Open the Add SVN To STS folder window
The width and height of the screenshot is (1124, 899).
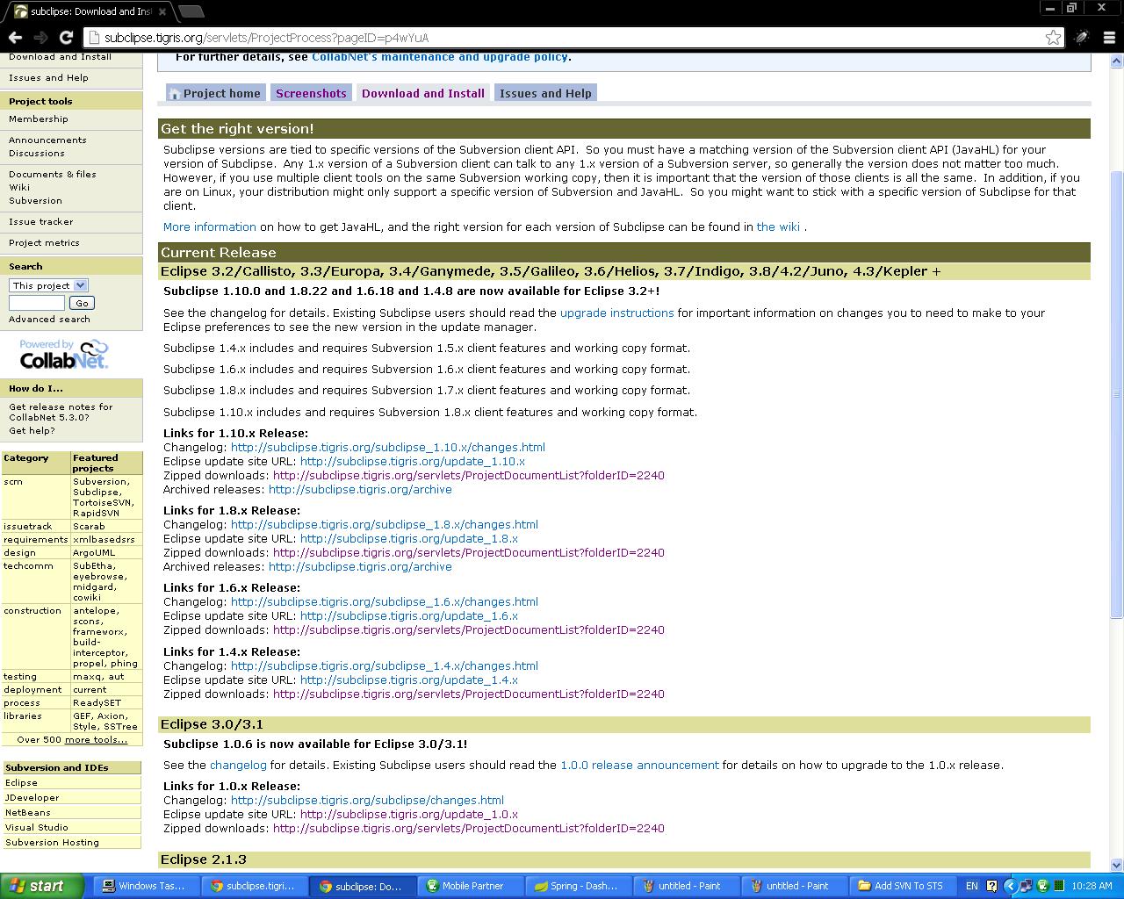pos(904,886)
